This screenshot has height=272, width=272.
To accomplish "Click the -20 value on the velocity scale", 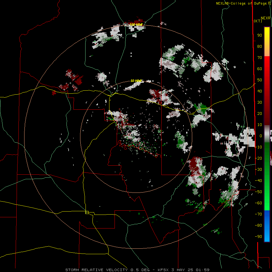I will point(258,158).
